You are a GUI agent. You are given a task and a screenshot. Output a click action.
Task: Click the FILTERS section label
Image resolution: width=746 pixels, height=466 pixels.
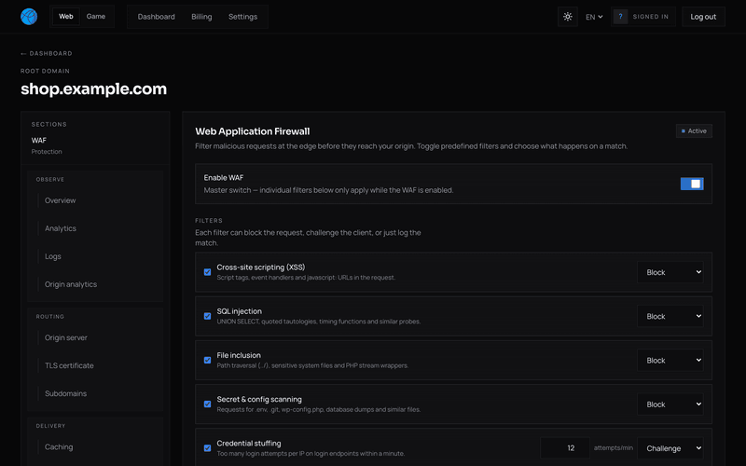click(209, 221)
